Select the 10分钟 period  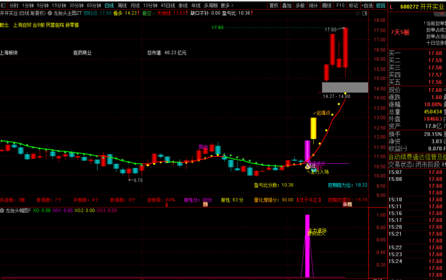tap(150, 5)
